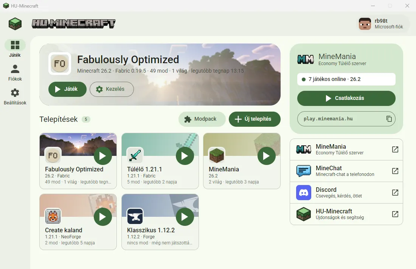
Task: Open the MineMania Economy Túlélő szerver link
Action: 346,149
